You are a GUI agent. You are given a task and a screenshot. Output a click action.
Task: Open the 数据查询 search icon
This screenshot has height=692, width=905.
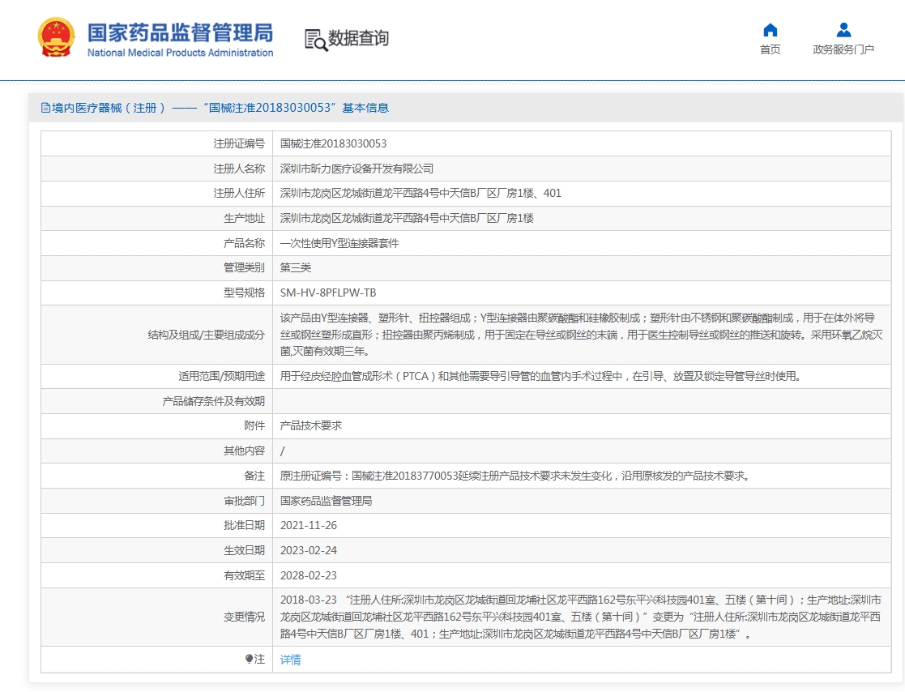[316, 39]
